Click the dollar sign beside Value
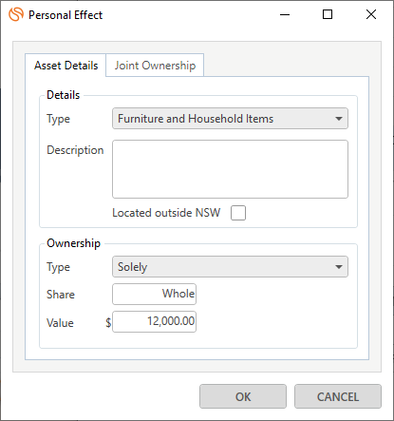Screen dimensions: 394x421 108,322
